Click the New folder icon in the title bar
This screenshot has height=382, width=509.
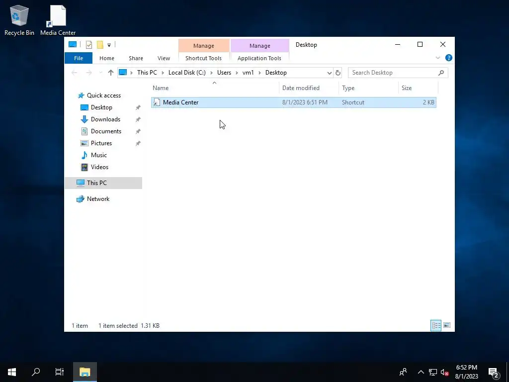point(100,45)
